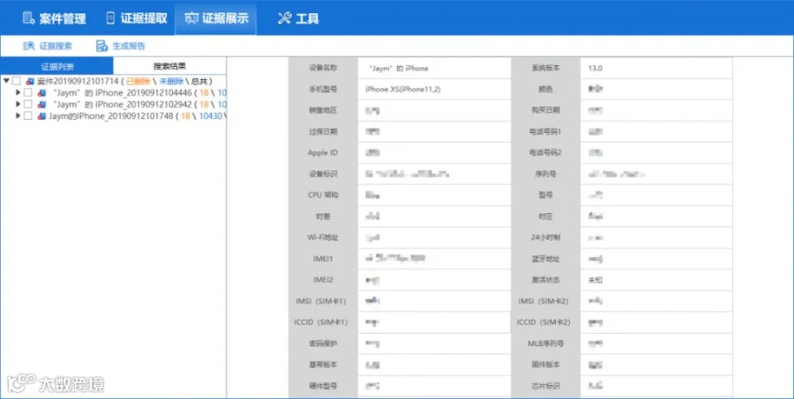Switch to the 证据列表 panel tab

coord(57,66)
